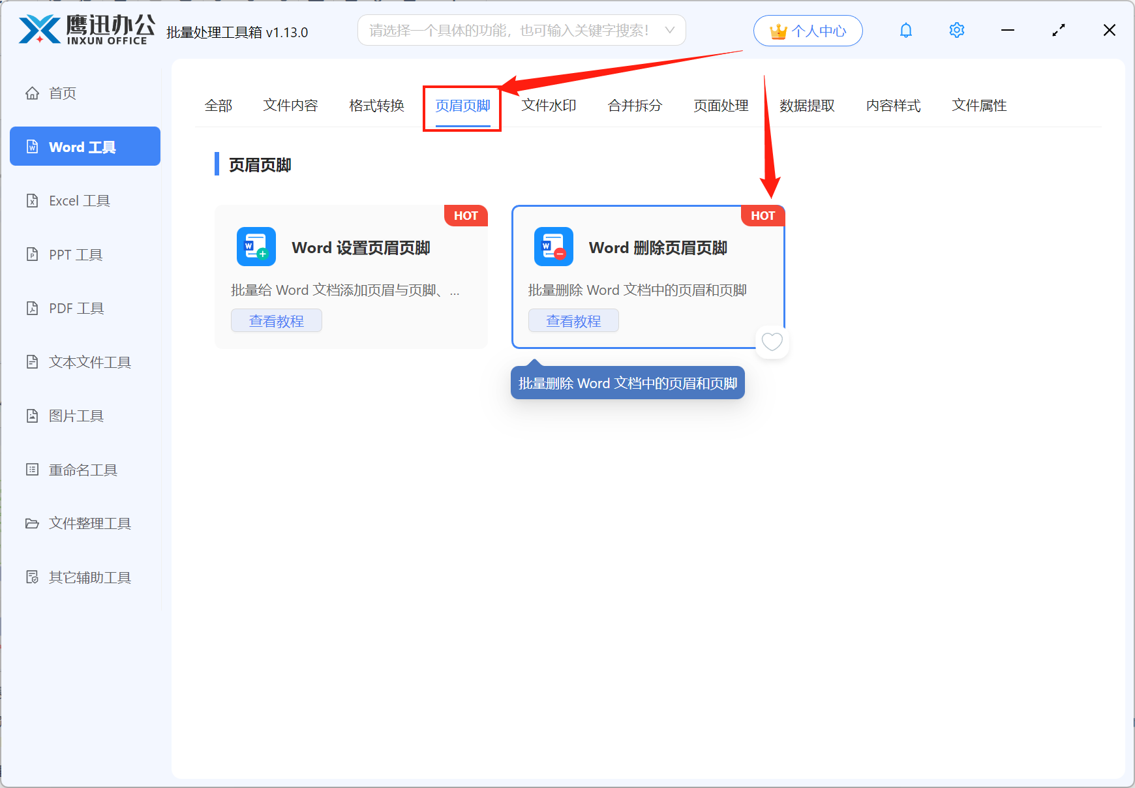This screenshot has height=788, width=1135.
Task: Click the 鹰迅办公 logo
Action: 85,29
